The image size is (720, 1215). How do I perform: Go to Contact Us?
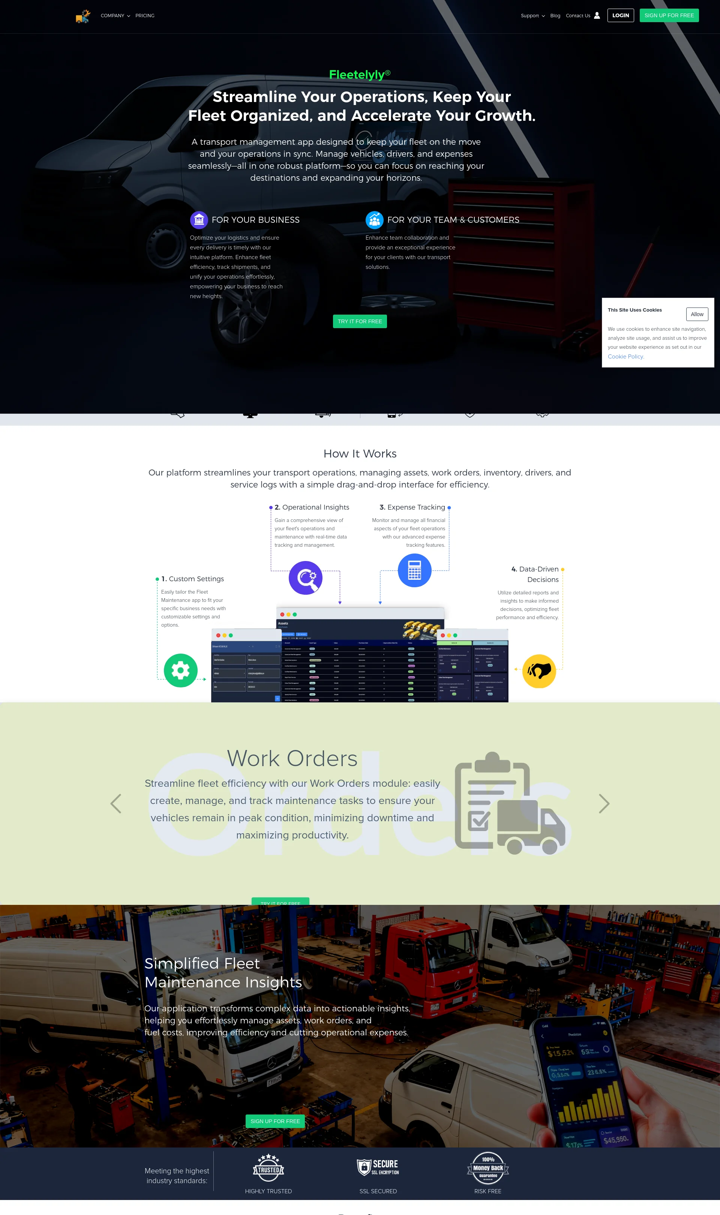(x=578, y=16)
